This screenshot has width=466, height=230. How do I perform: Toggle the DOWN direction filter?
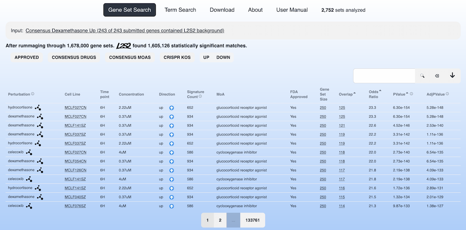pyautogui.click(x=223, y=58)
